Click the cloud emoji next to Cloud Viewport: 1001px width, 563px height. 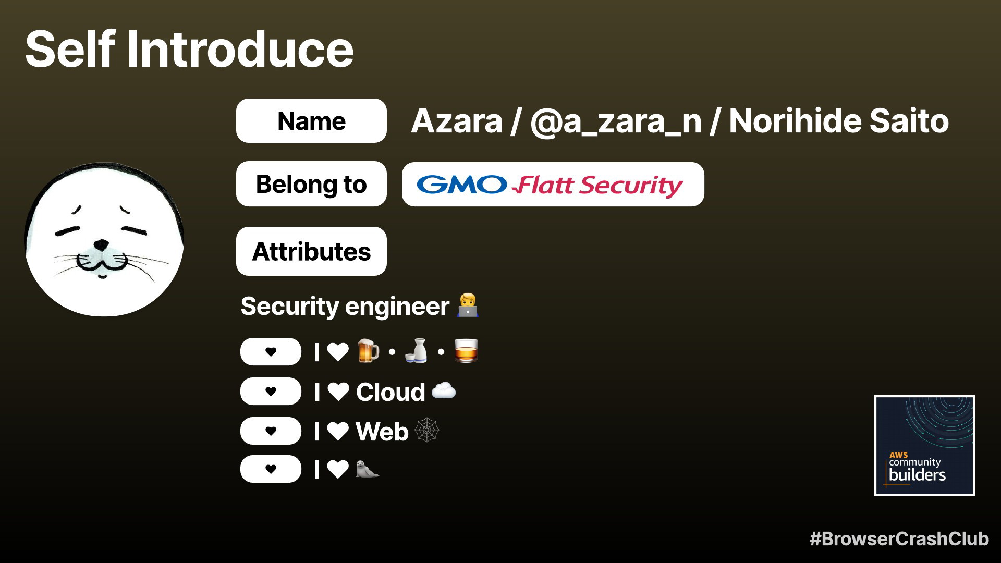tap(444, 390)
